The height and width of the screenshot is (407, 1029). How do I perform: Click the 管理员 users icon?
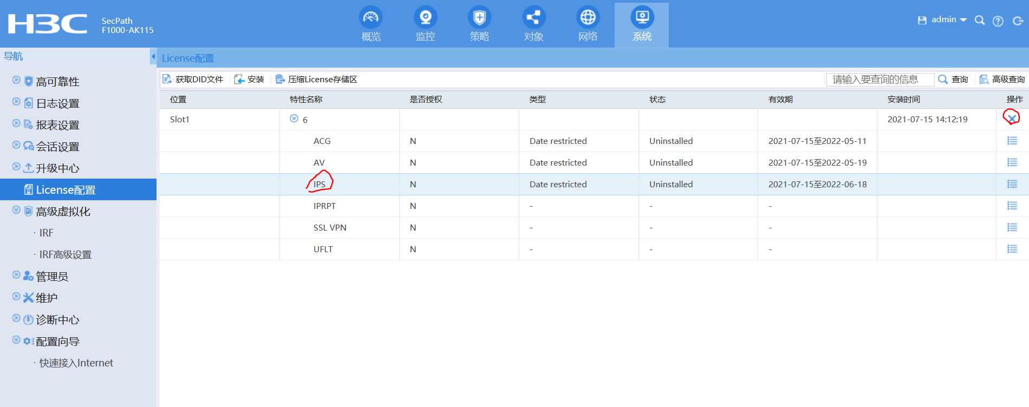click(x=29, y=277)
